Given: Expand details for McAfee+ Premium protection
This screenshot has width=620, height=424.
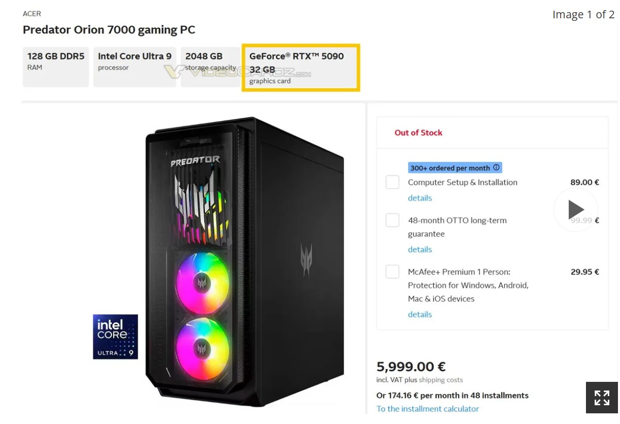Looking at the screenshot, I should point(419,314).
